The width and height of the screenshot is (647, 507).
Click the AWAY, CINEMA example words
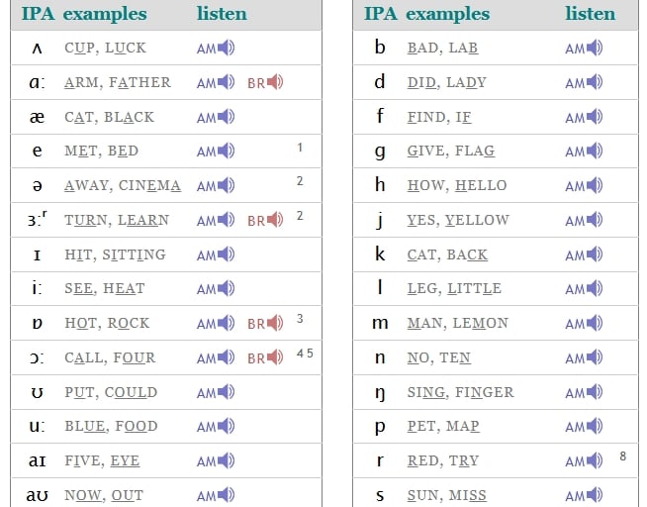tap(123, 186)
